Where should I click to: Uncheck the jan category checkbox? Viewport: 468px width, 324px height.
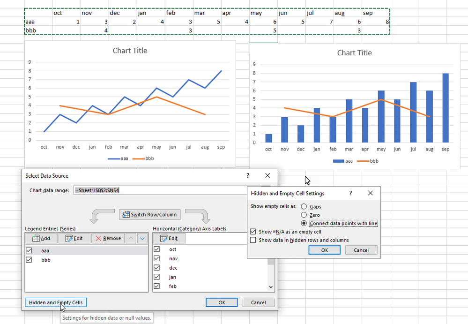156,277
